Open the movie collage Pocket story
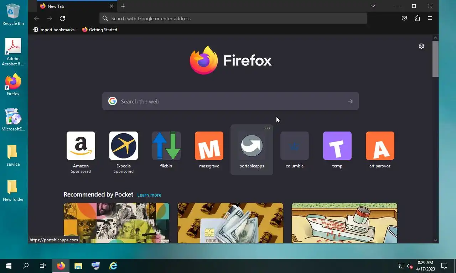The image size is (456, 273). (116, 223)
